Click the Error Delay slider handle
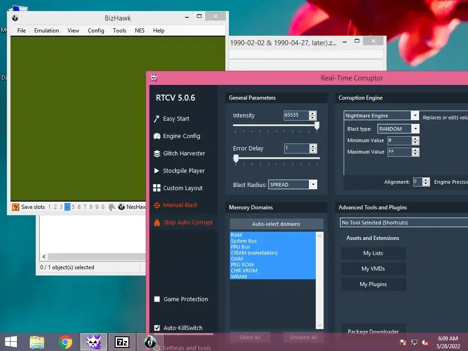Screen dimensions: 468x351 click(x=236, y=159)
